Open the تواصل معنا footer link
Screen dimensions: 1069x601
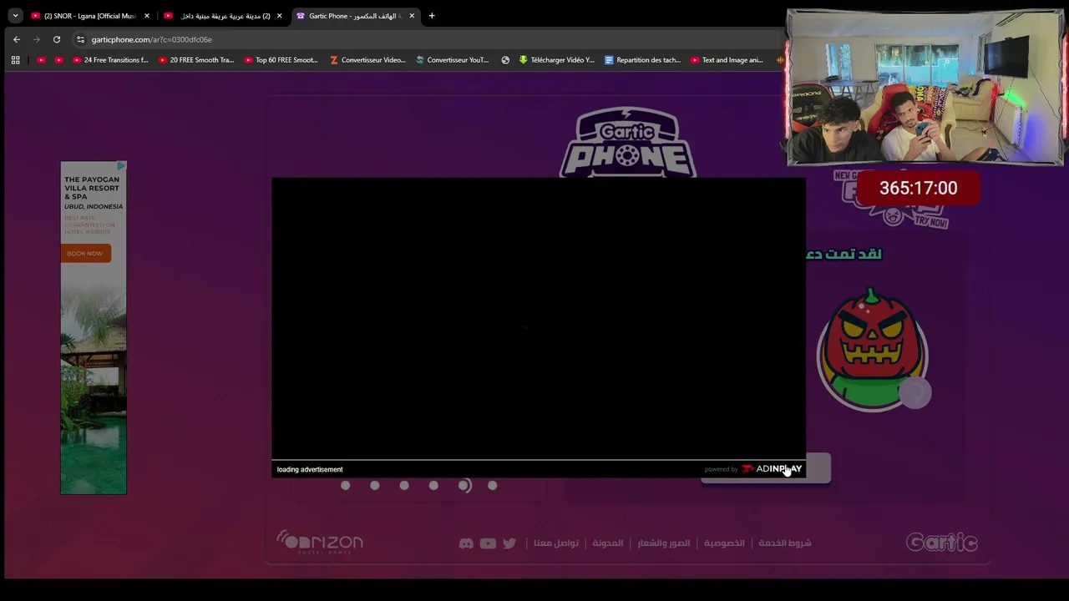coord(556,543)
